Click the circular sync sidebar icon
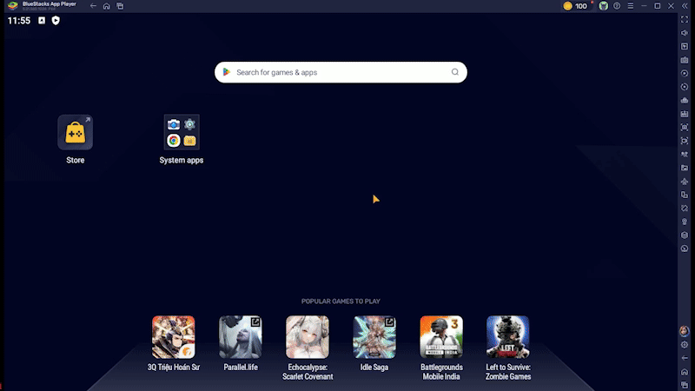This screenshot has width=695, height=391. pos(685,87)
